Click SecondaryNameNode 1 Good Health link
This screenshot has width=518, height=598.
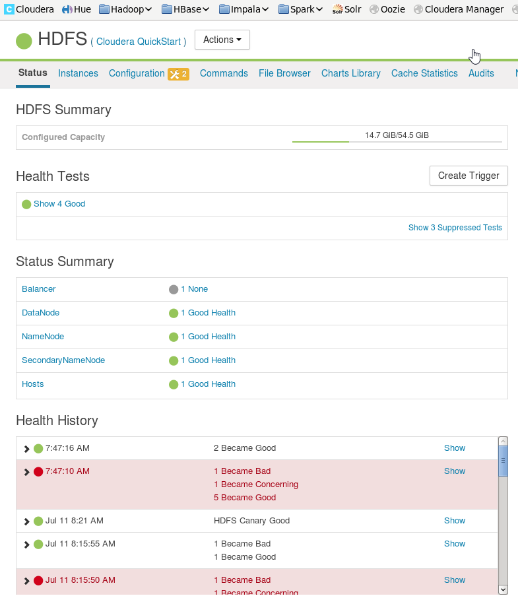208,360
